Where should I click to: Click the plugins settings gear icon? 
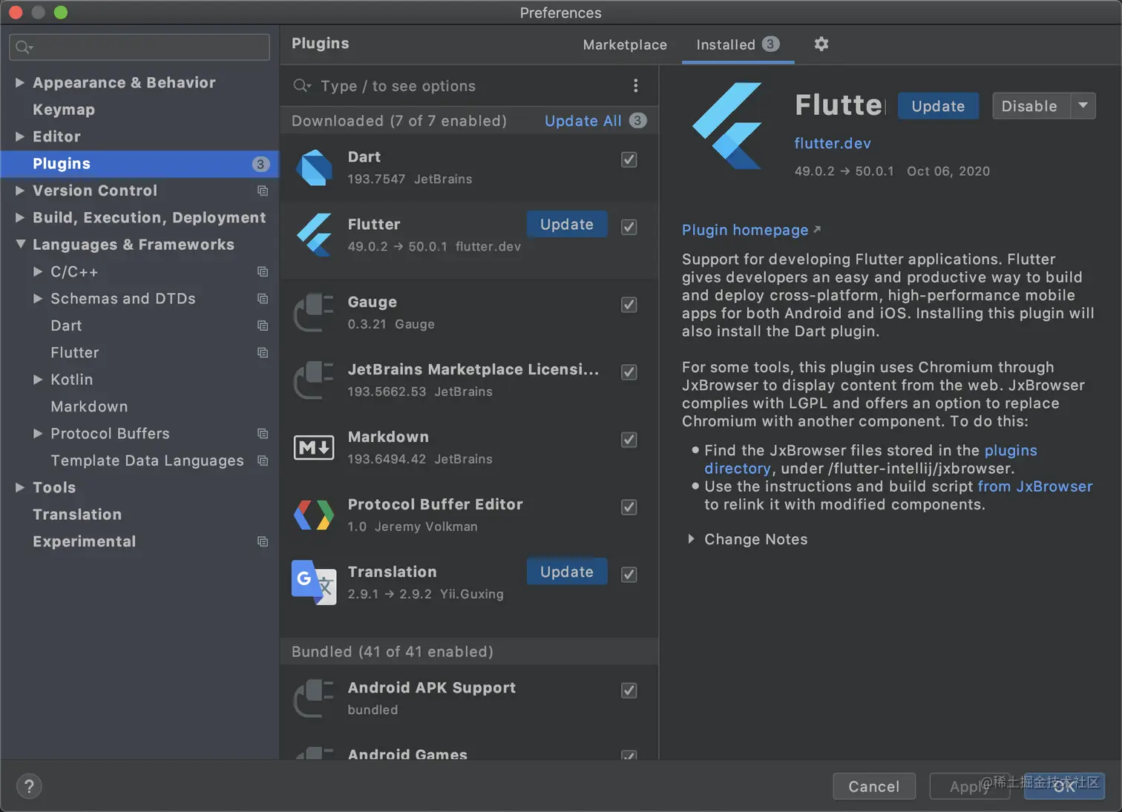[x=821, y=44]
